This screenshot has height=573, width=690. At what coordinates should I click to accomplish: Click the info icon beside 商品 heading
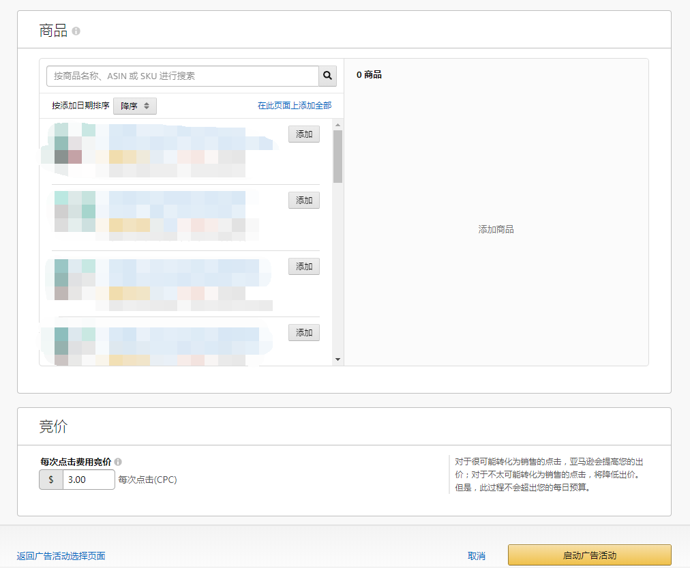pyautogui.click(x=76, y=31)
